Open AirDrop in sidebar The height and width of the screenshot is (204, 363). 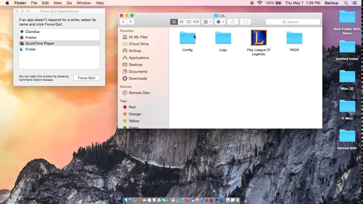135,51
